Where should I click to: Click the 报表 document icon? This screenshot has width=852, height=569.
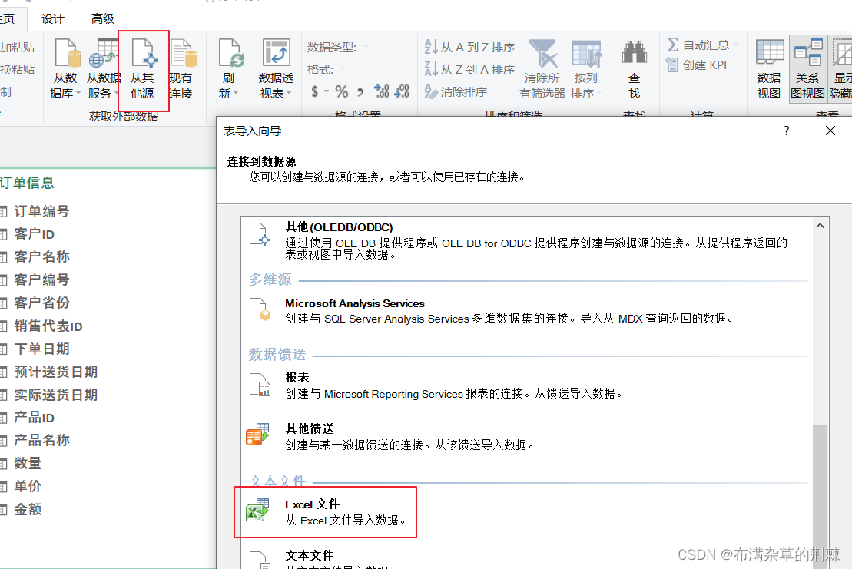tap(260, 385)
